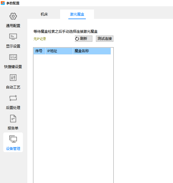Click the 显示设置 sidebar label
Image resolution: width=173 pixels, height=183 pixels.
13,46
